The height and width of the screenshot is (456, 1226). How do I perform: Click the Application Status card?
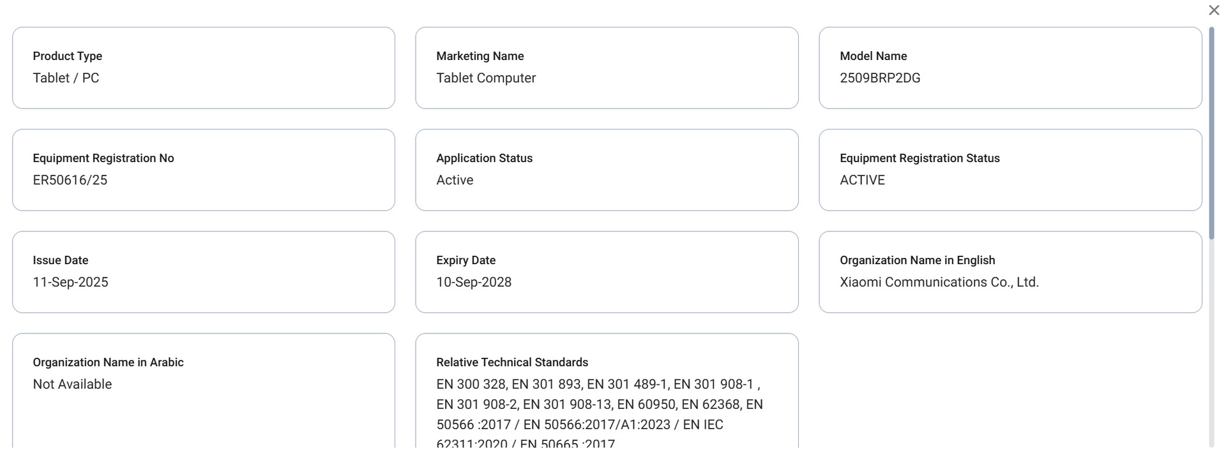point(607,170)
